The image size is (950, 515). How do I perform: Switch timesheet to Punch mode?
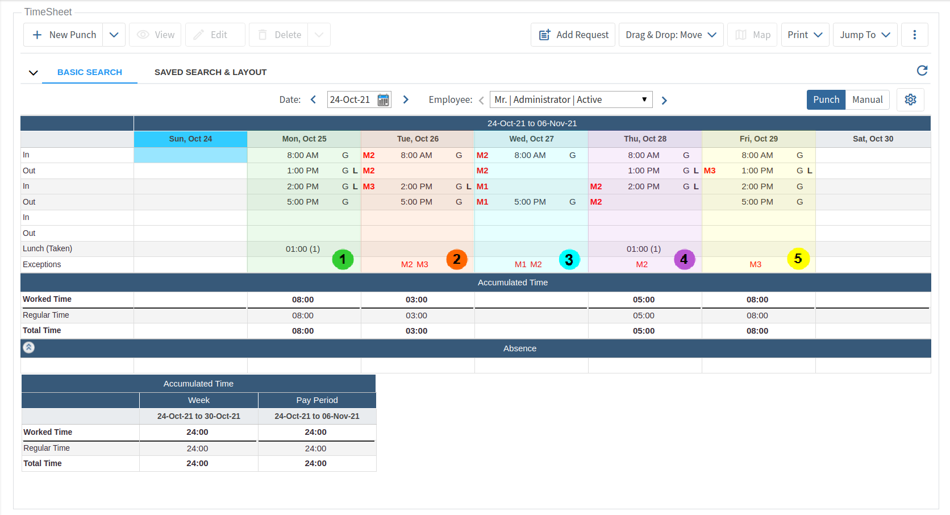pos(826,99)
